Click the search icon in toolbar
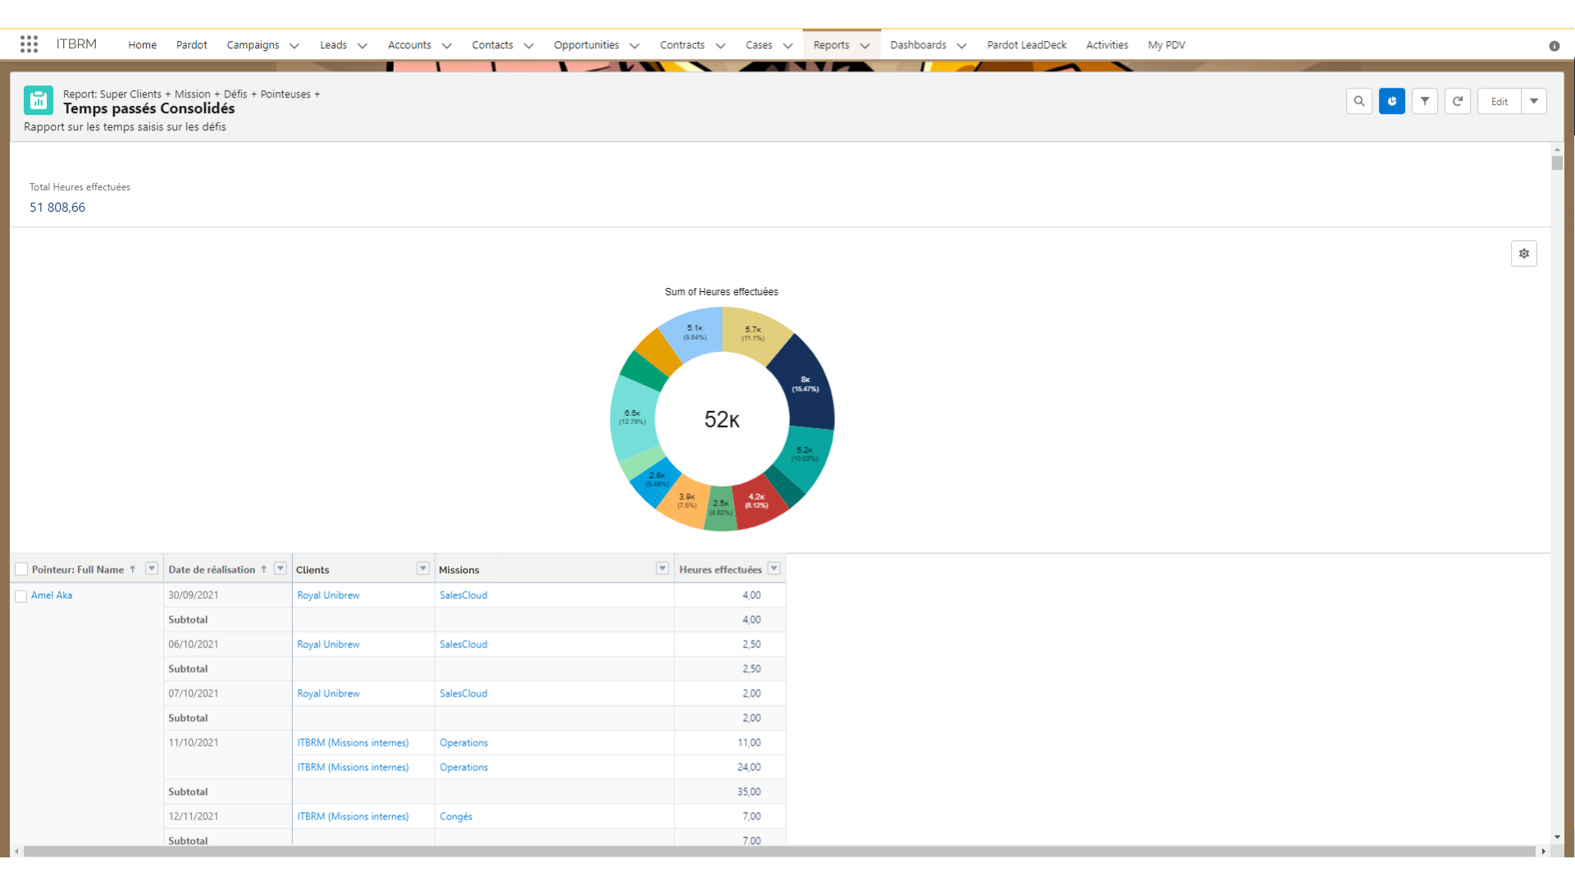 [1360, 101]
